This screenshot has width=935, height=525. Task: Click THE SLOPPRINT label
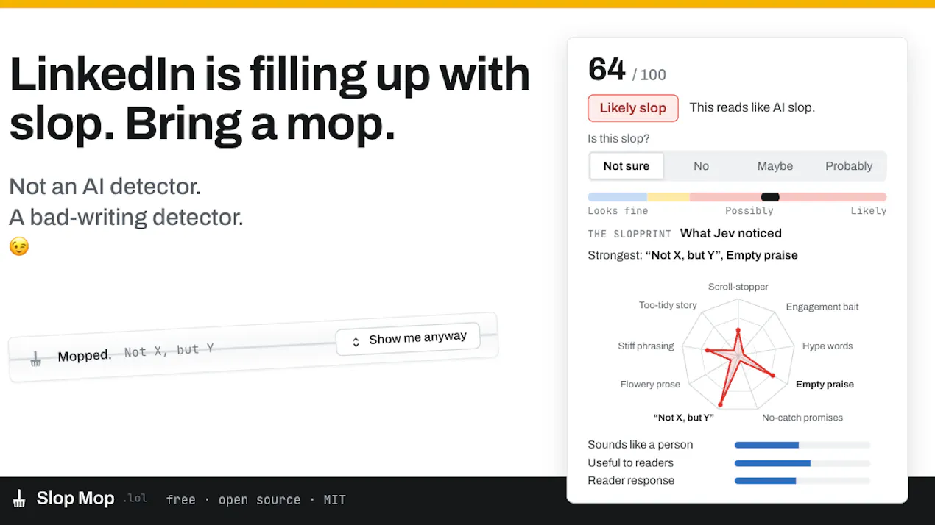(x=629, y=234)
